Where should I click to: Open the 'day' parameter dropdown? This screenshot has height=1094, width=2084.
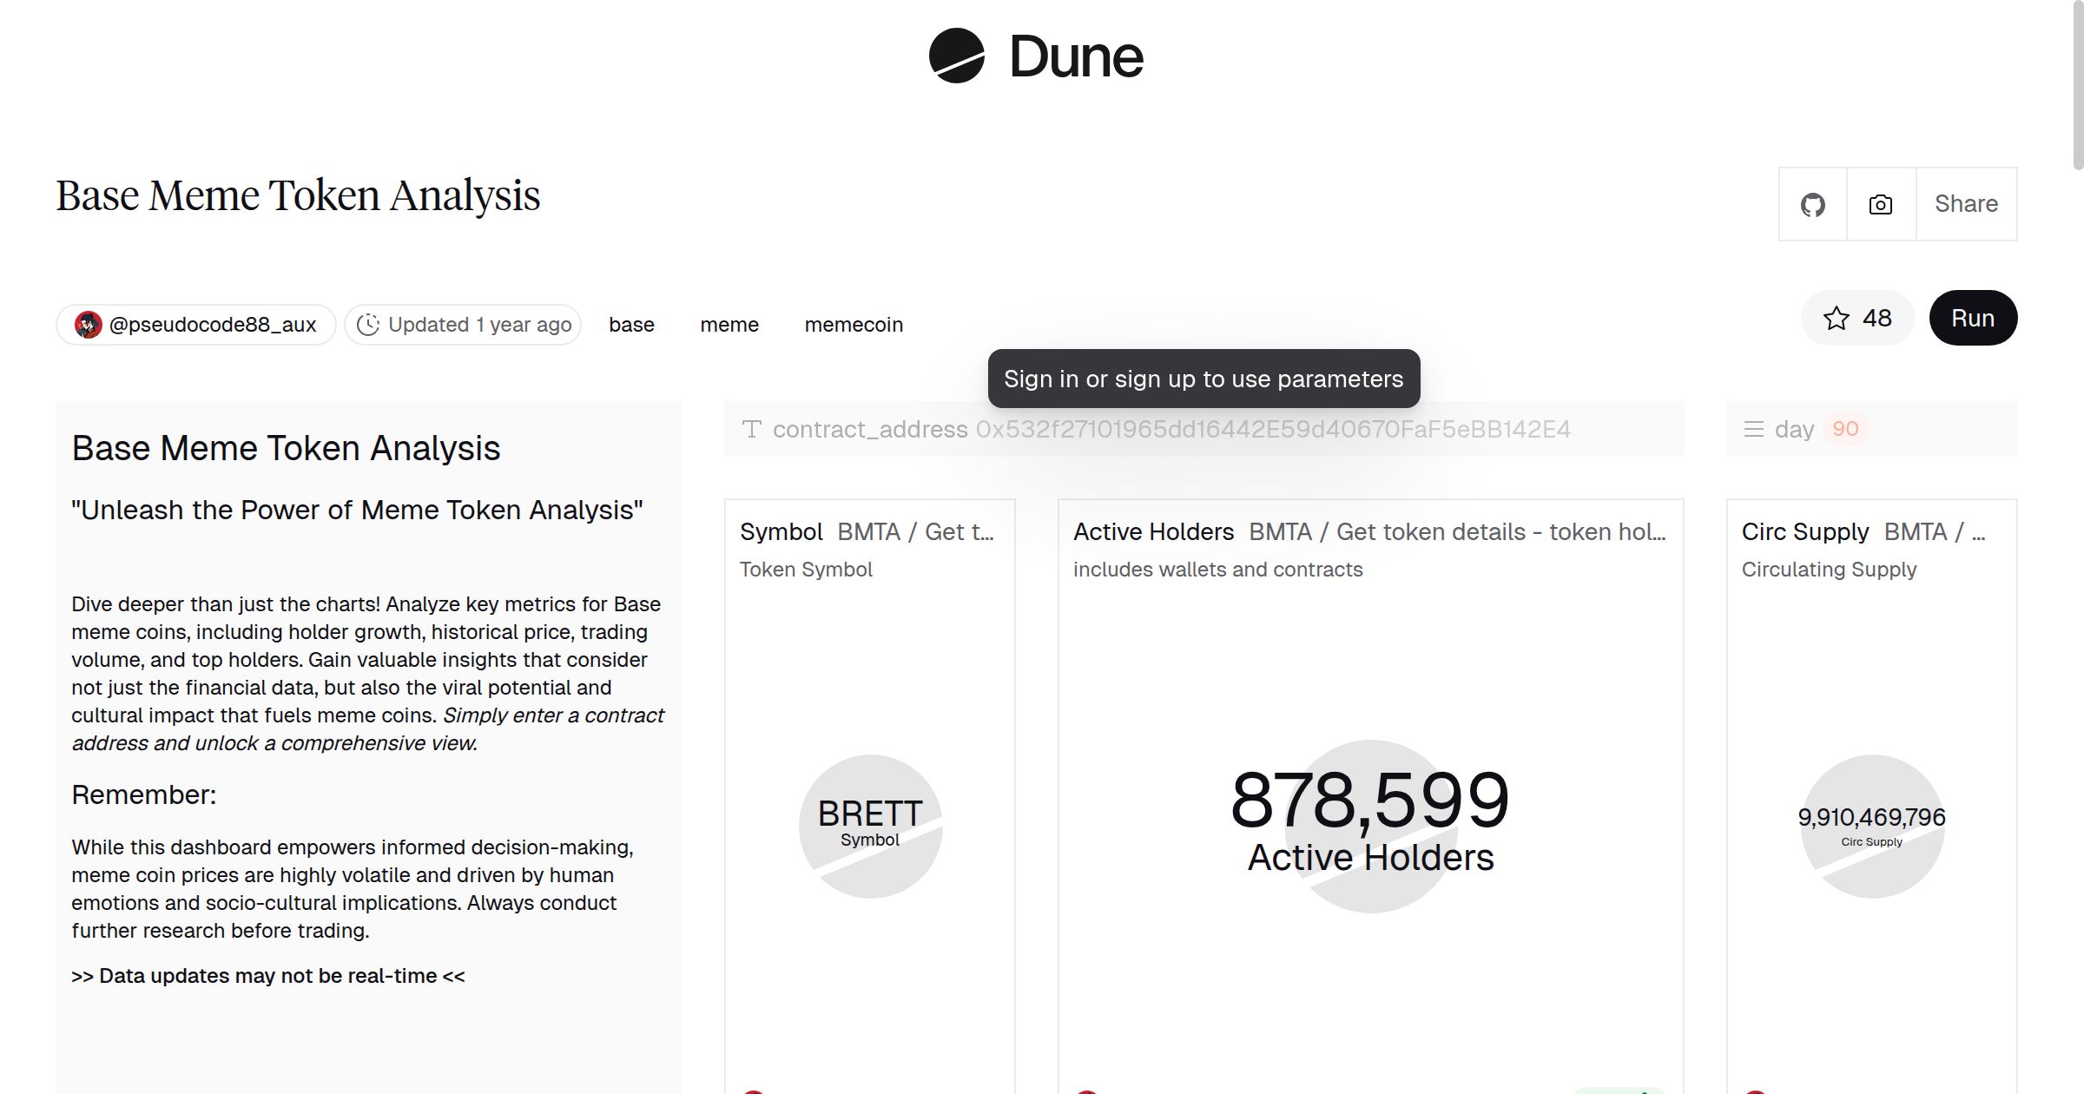pos(1793,428)
